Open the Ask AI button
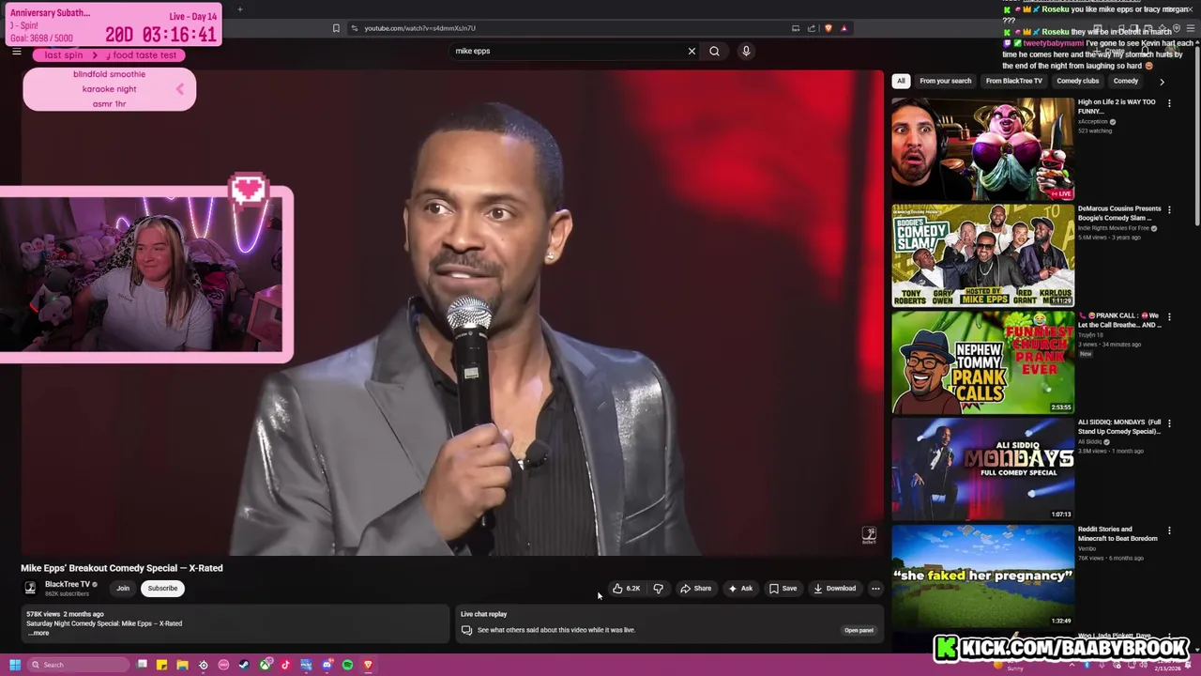Screen dimensions: 1201x676 (x=740, y=589)
